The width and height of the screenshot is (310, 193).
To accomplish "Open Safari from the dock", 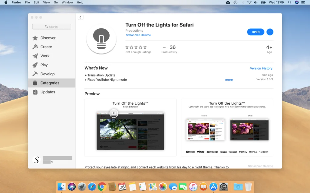I will point(92,186).
